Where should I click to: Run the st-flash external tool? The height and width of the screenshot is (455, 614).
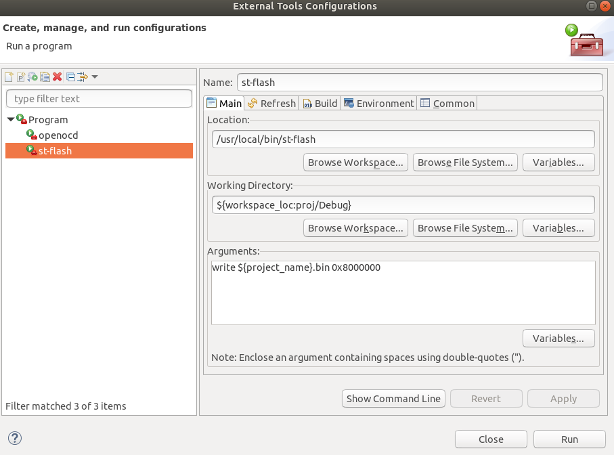click(x=569, y=439)
